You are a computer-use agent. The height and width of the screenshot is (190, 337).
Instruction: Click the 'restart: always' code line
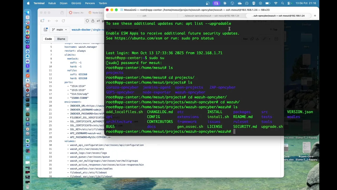tap(75, 51)
